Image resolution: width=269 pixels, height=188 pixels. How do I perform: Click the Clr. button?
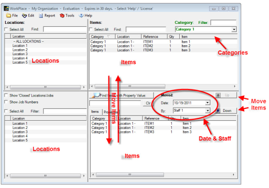[148, 103]
